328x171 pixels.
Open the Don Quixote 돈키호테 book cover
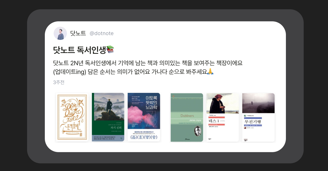pyautogui.click(x=72, y=117)
